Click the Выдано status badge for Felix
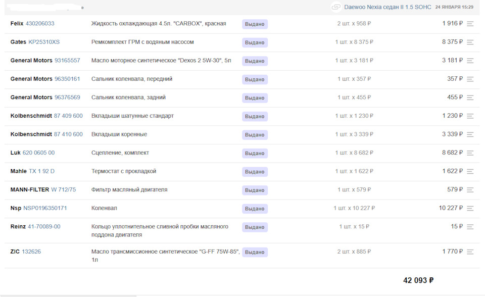The width and height of the screenshot is (485, 297). 255,24
